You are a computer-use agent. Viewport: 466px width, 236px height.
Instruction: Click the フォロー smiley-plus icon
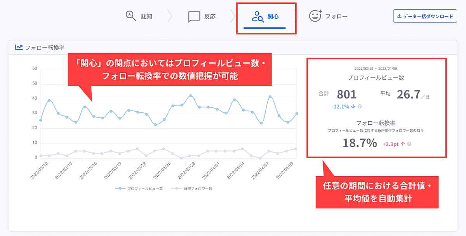point(316,16)
